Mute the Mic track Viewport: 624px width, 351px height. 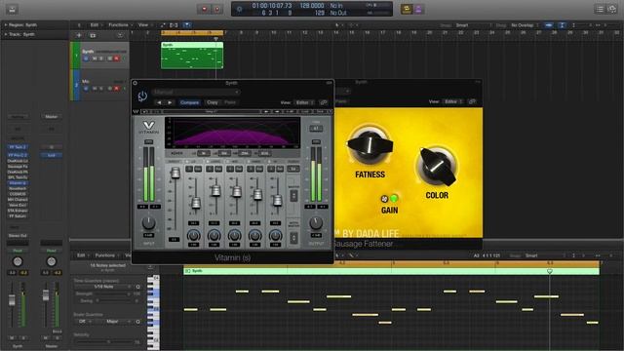95,88
